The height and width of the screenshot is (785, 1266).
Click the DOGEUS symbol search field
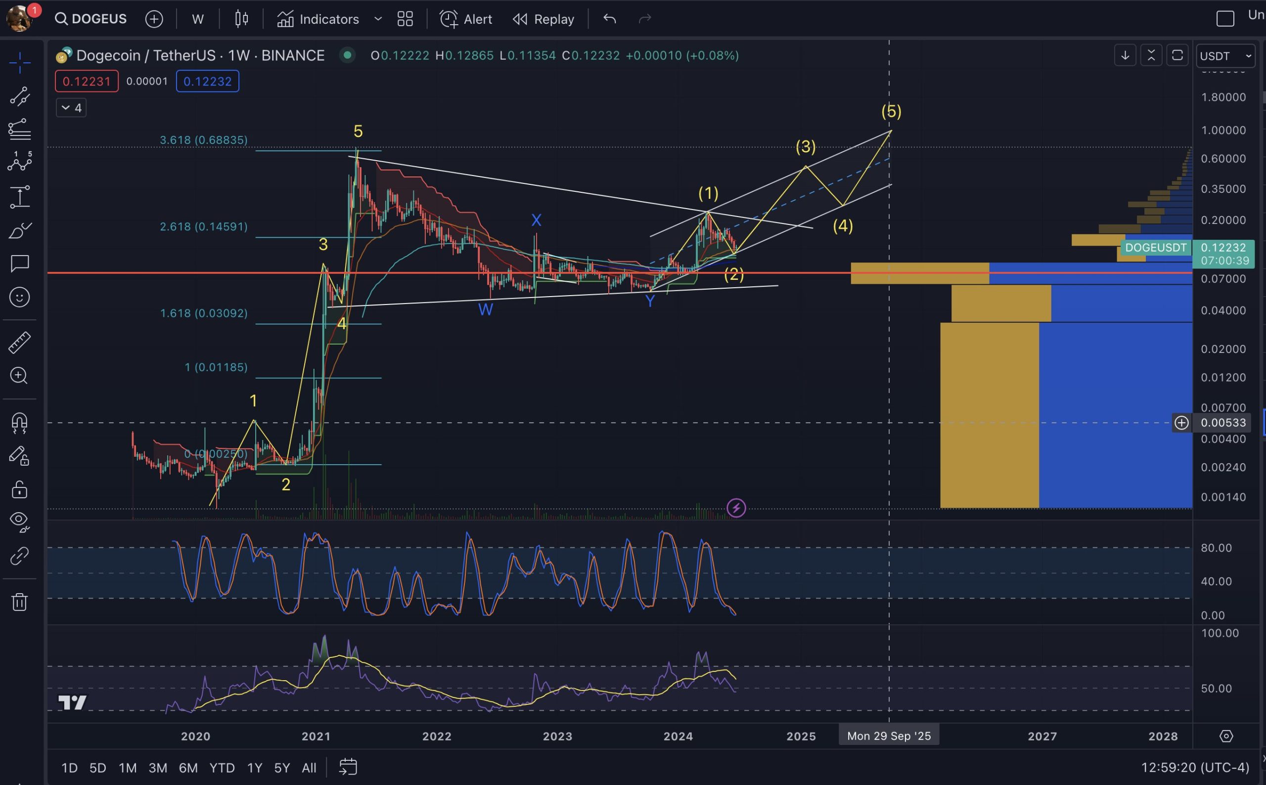click(91, 19)
